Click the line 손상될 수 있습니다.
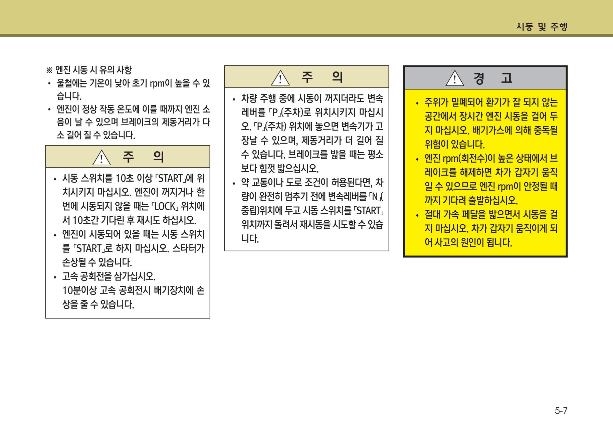 97,262
